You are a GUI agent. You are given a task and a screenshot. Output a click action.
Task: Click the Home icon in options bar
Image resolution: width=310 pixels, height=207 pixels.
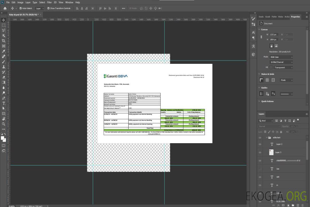pos(5,8)
